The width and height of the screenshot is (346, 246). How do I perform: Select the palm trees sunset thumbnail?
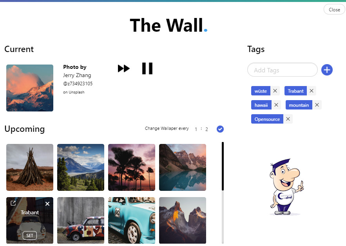tap(132, 167)
